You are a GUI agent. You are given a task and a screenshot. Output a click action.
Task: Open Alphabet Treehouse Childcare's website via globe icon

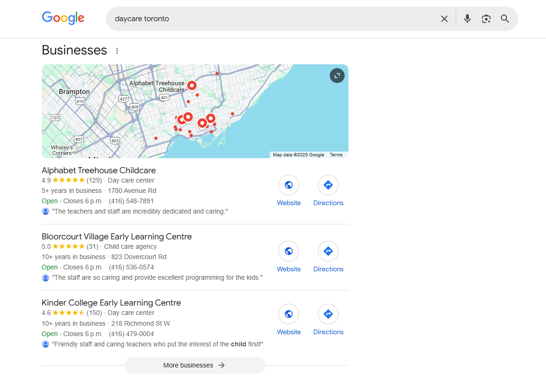289,185
